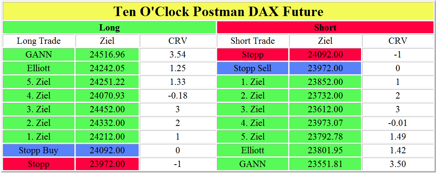Click the Ten O'Clock Postman DAX Future title
The image size is (437, 174).
pos(218,11)
